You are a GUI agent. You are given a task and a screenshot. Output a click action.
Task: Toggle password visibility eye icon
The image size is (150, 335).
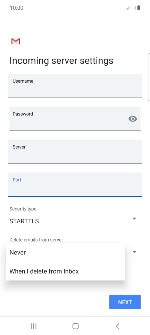(x=133, y=119)
